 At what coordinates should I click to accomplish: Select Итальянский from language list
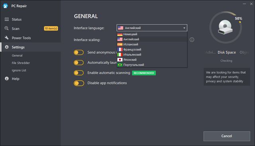(x=152, y=54)
